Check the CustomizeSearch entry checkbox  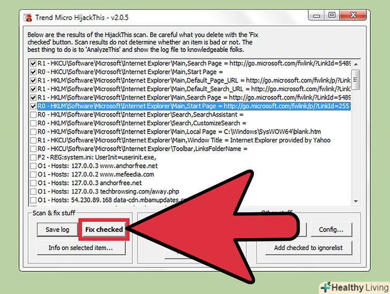coord(33,123)
